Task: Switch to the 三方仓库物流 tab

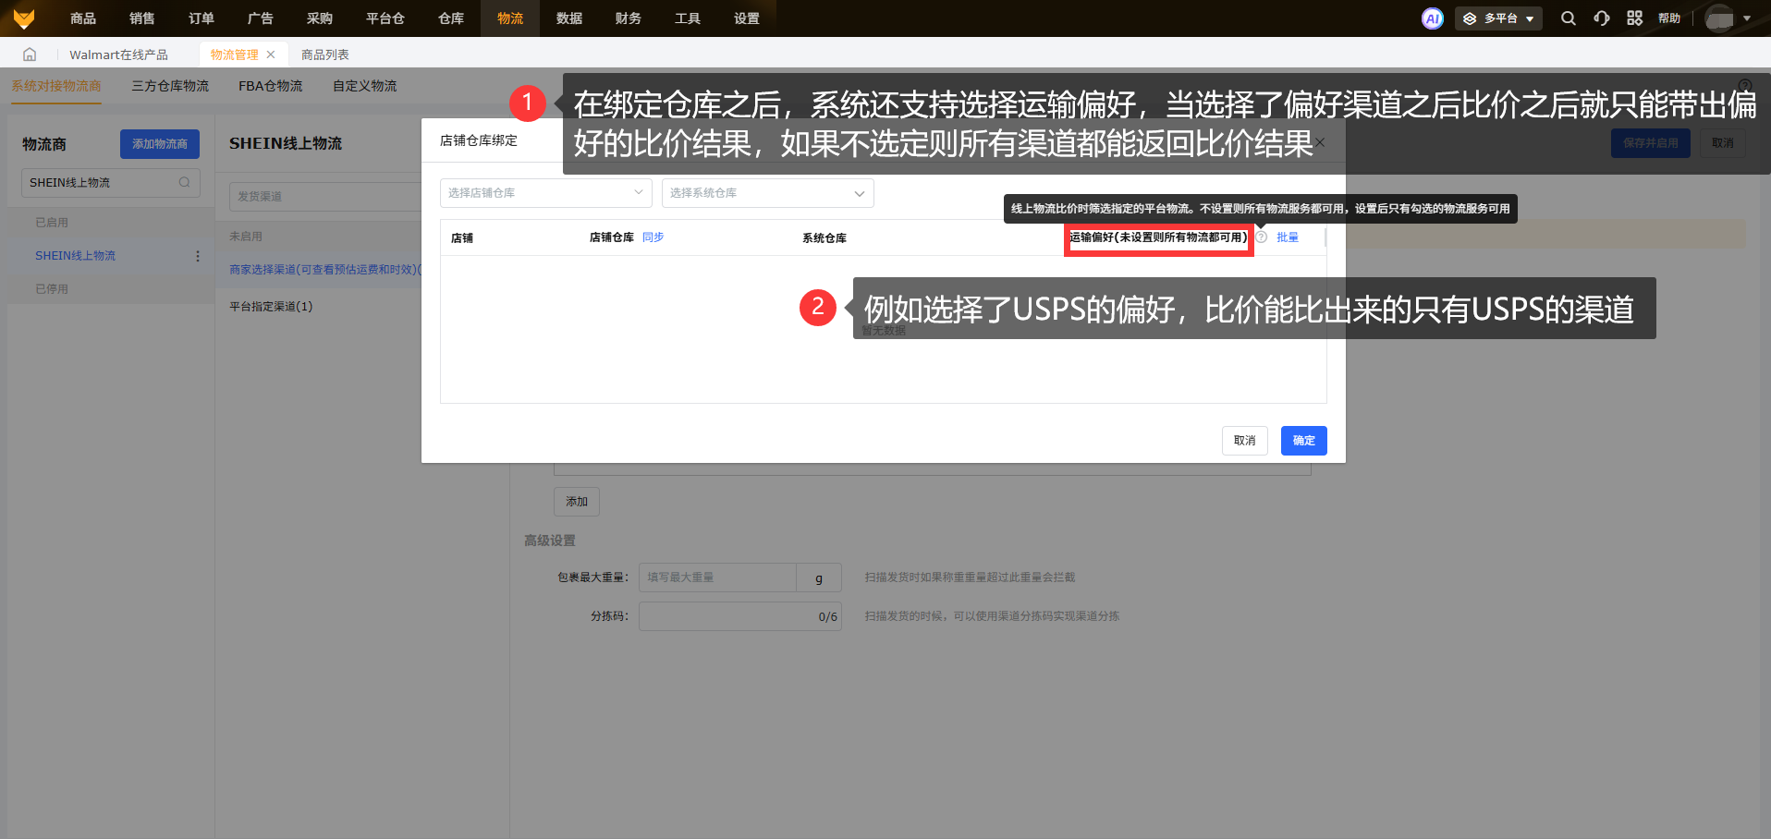Action: (170, 86)
